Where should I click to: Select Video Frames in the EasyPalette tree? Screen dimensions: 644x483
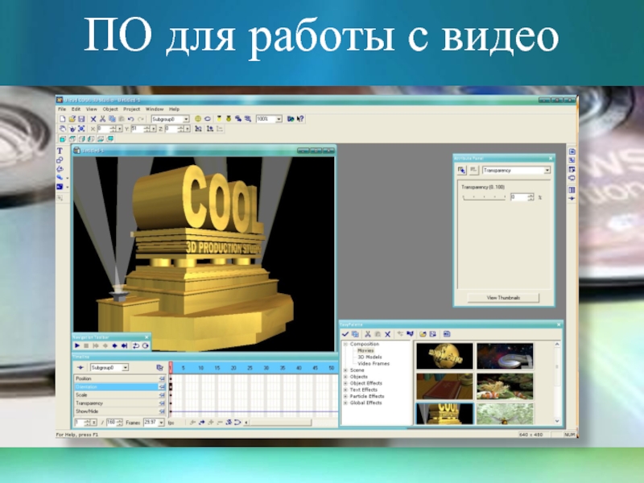point(374,364)
